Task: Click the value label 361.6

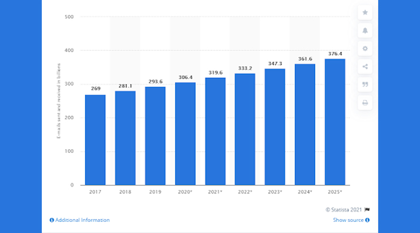Action: tap(305, 59)
